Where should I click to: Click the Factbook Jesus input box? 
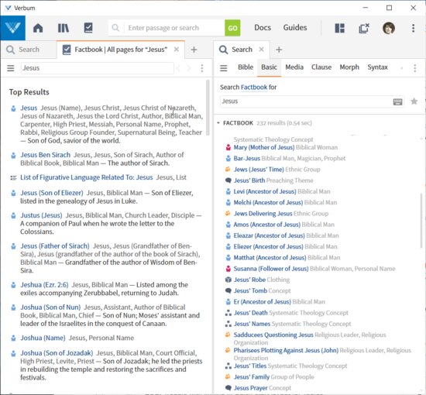click(98, 68)
